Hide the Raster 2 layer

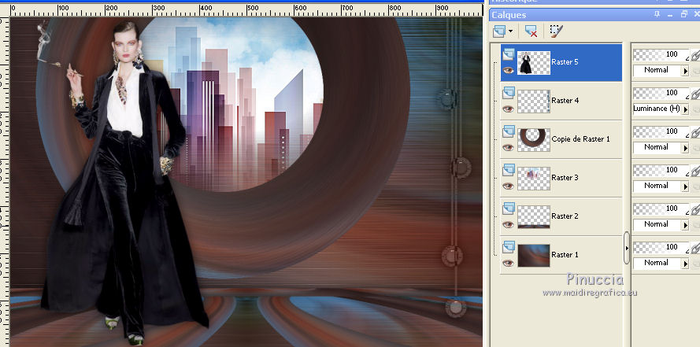[x=508, y=224]
